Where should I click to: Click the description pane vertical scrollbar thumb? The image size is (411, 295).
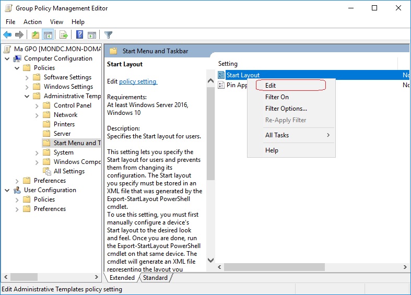pos(210,134)
